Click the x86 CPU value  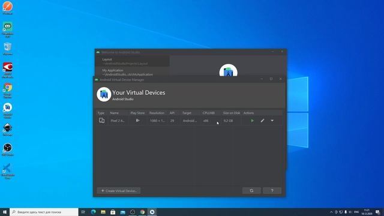(206, 121)
